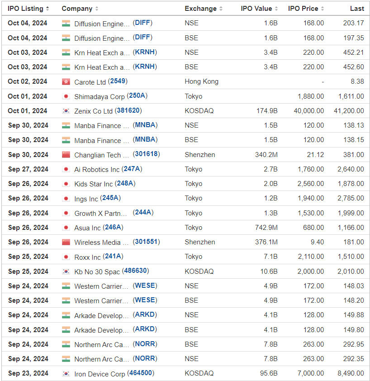Sort by Exchange column arrows

[221, 9]
